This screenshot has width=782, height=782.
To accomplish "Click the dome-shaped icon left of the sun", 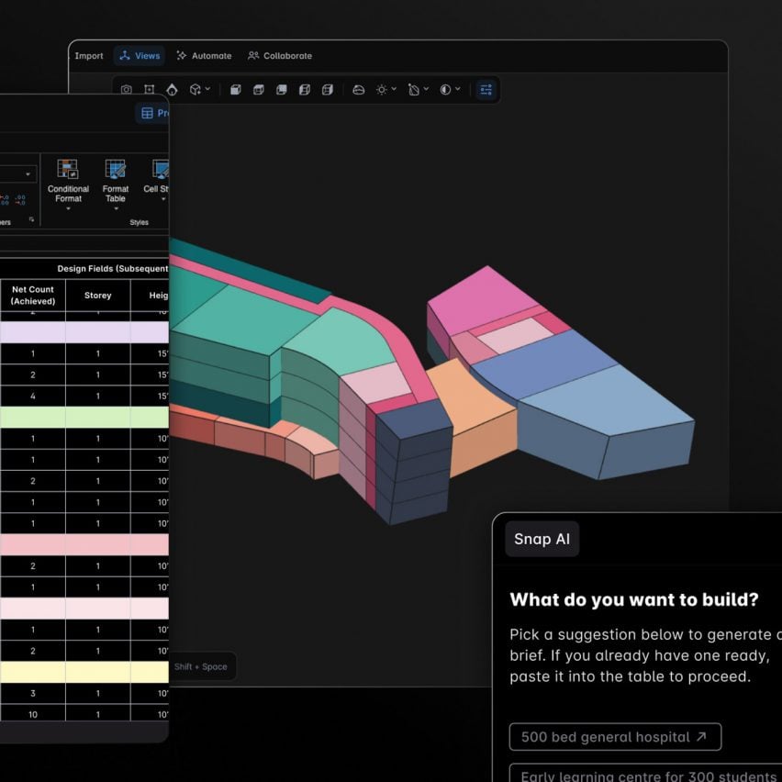I will [x=359, y=90].
